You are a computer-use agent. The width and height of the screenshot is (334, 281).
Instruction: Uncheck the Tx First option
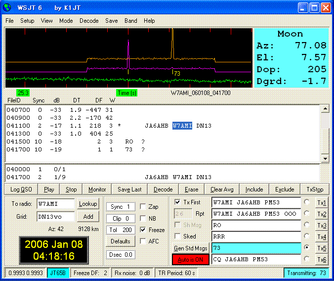click(x=178, y=202)
